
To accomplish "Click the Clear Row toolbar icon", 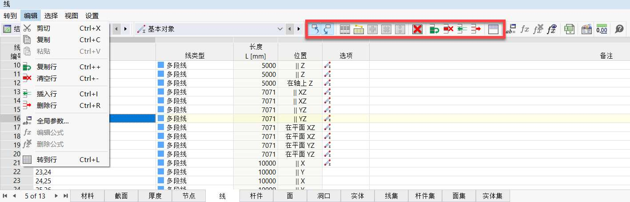I will coord(448,29).
